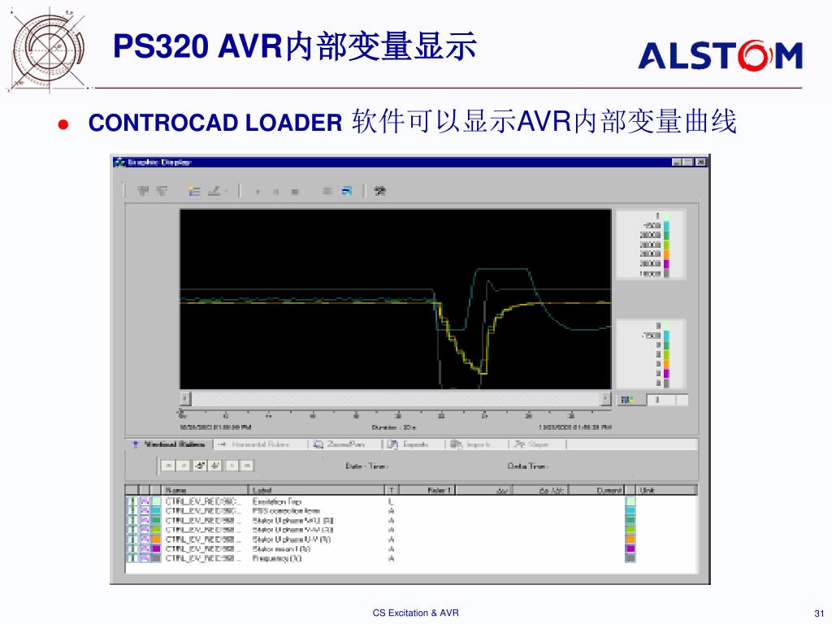Click the Frequency row's CTRL_EV name cell

pos(202,559)
